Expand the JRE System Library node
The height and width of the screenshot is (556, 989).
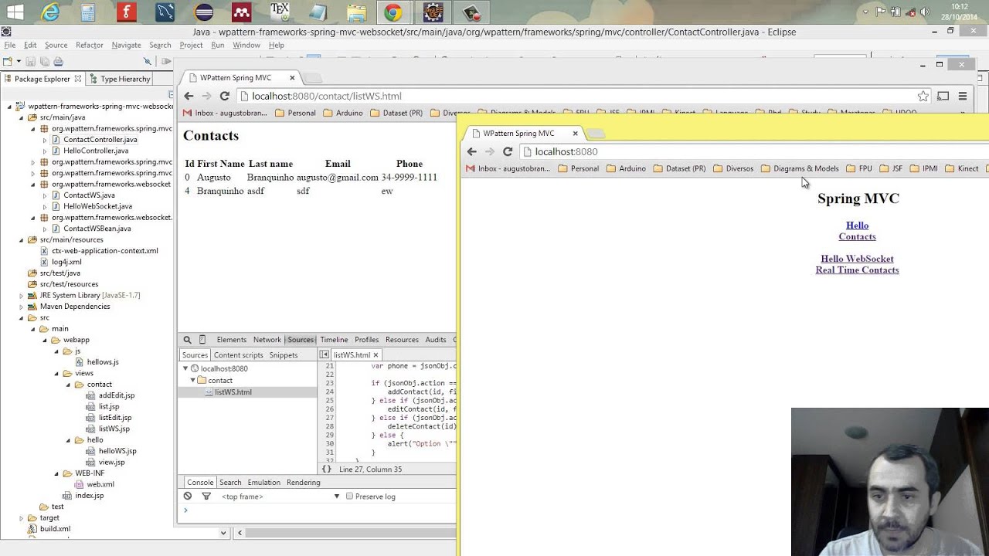point(22,296)
